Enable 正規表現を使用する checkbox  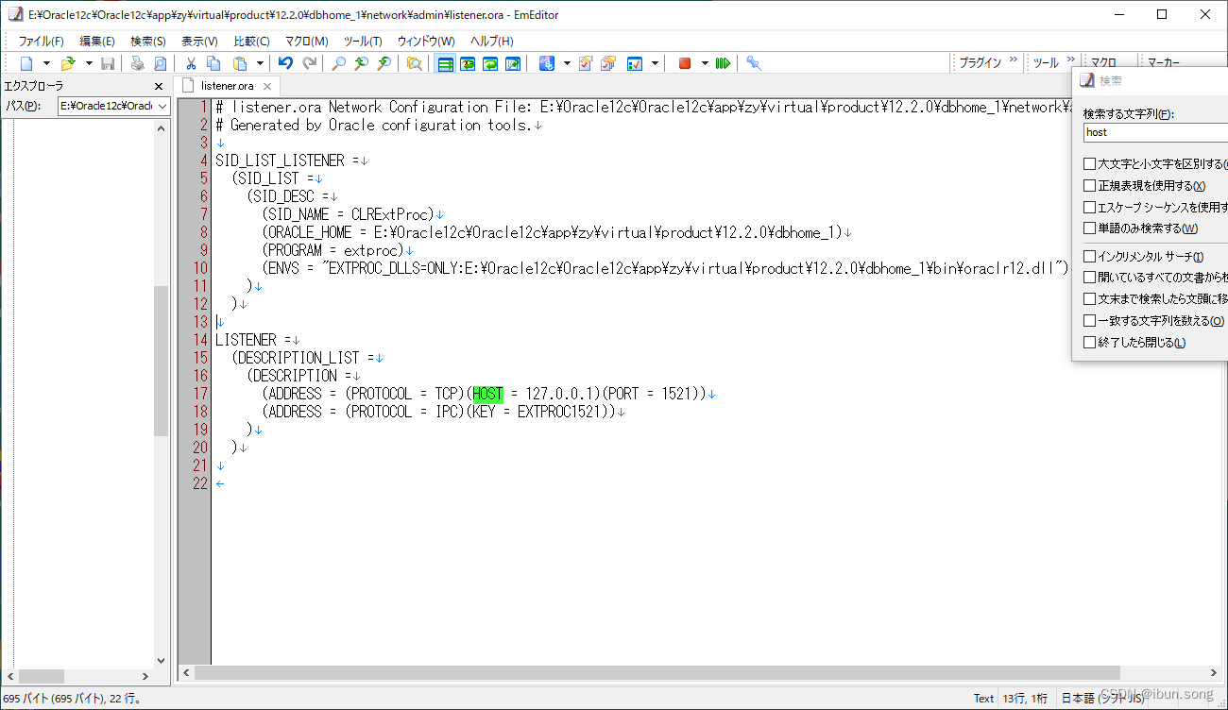[1089, 186]
